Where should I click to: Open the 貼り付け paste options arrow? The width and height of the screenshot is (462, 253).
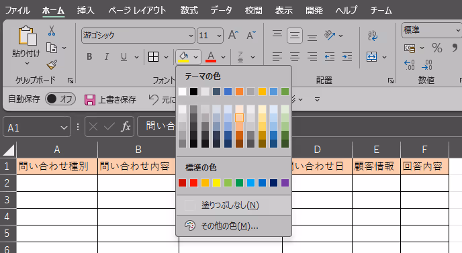[27, 64]
